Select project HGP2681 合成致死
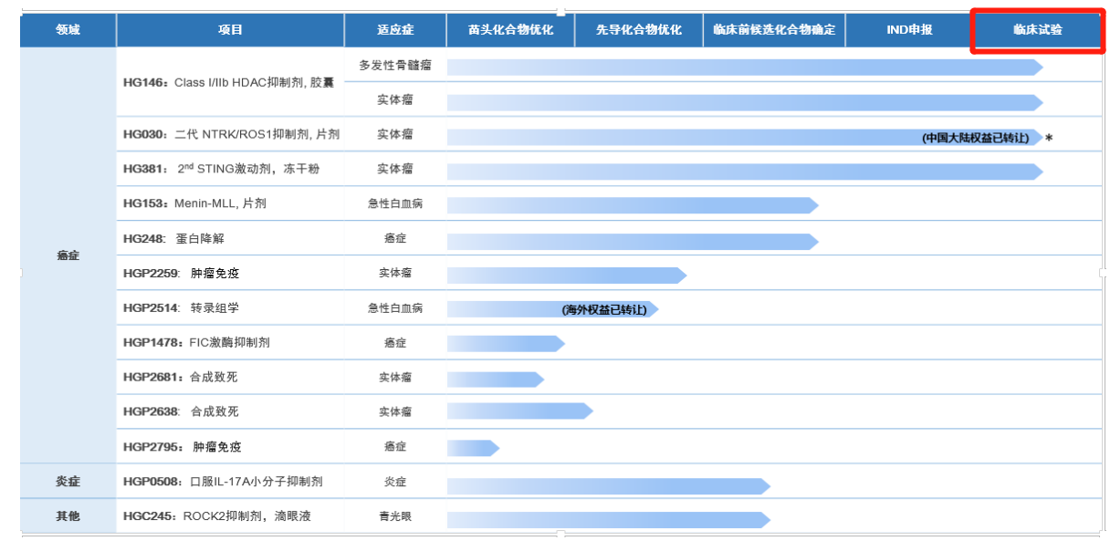Image resolution: width=1110 pixels, height=541 pixels. (x=181, y=377)
